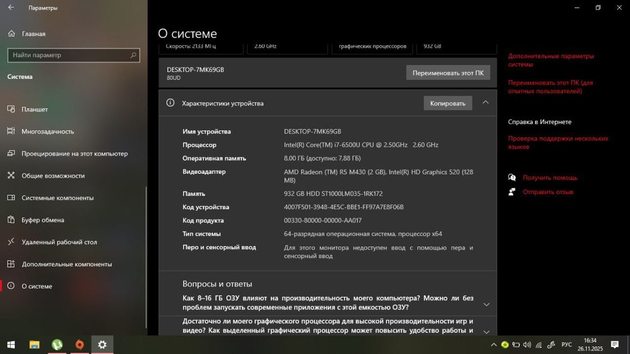The image size is (630, 354).
Task: Switch the РУС input language indicator
Action: (x=566, y=345)
